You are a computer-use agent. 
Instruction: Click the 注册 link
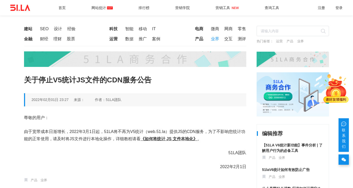[x=321, y=8]
